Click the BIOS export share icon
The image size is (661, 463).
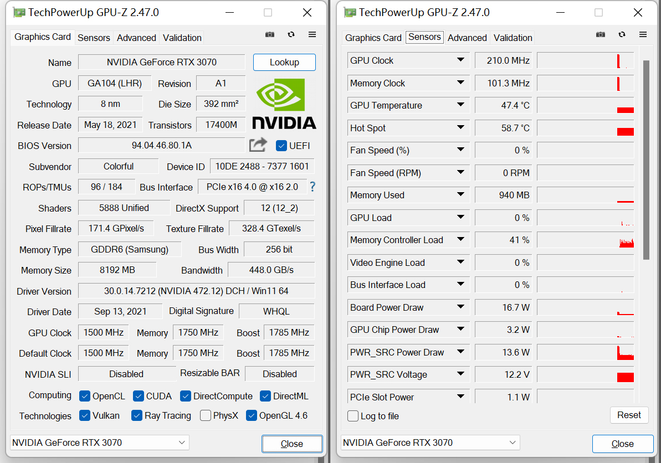click(258, 145)
